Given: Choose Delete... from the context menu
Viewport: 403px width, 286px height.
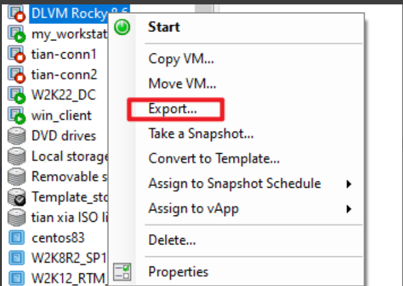Looking at the screenshot, I should (x=172, y=240).
